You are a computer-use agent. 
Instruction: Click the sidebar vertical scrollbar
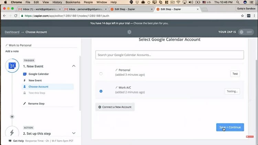pos(80,83)
